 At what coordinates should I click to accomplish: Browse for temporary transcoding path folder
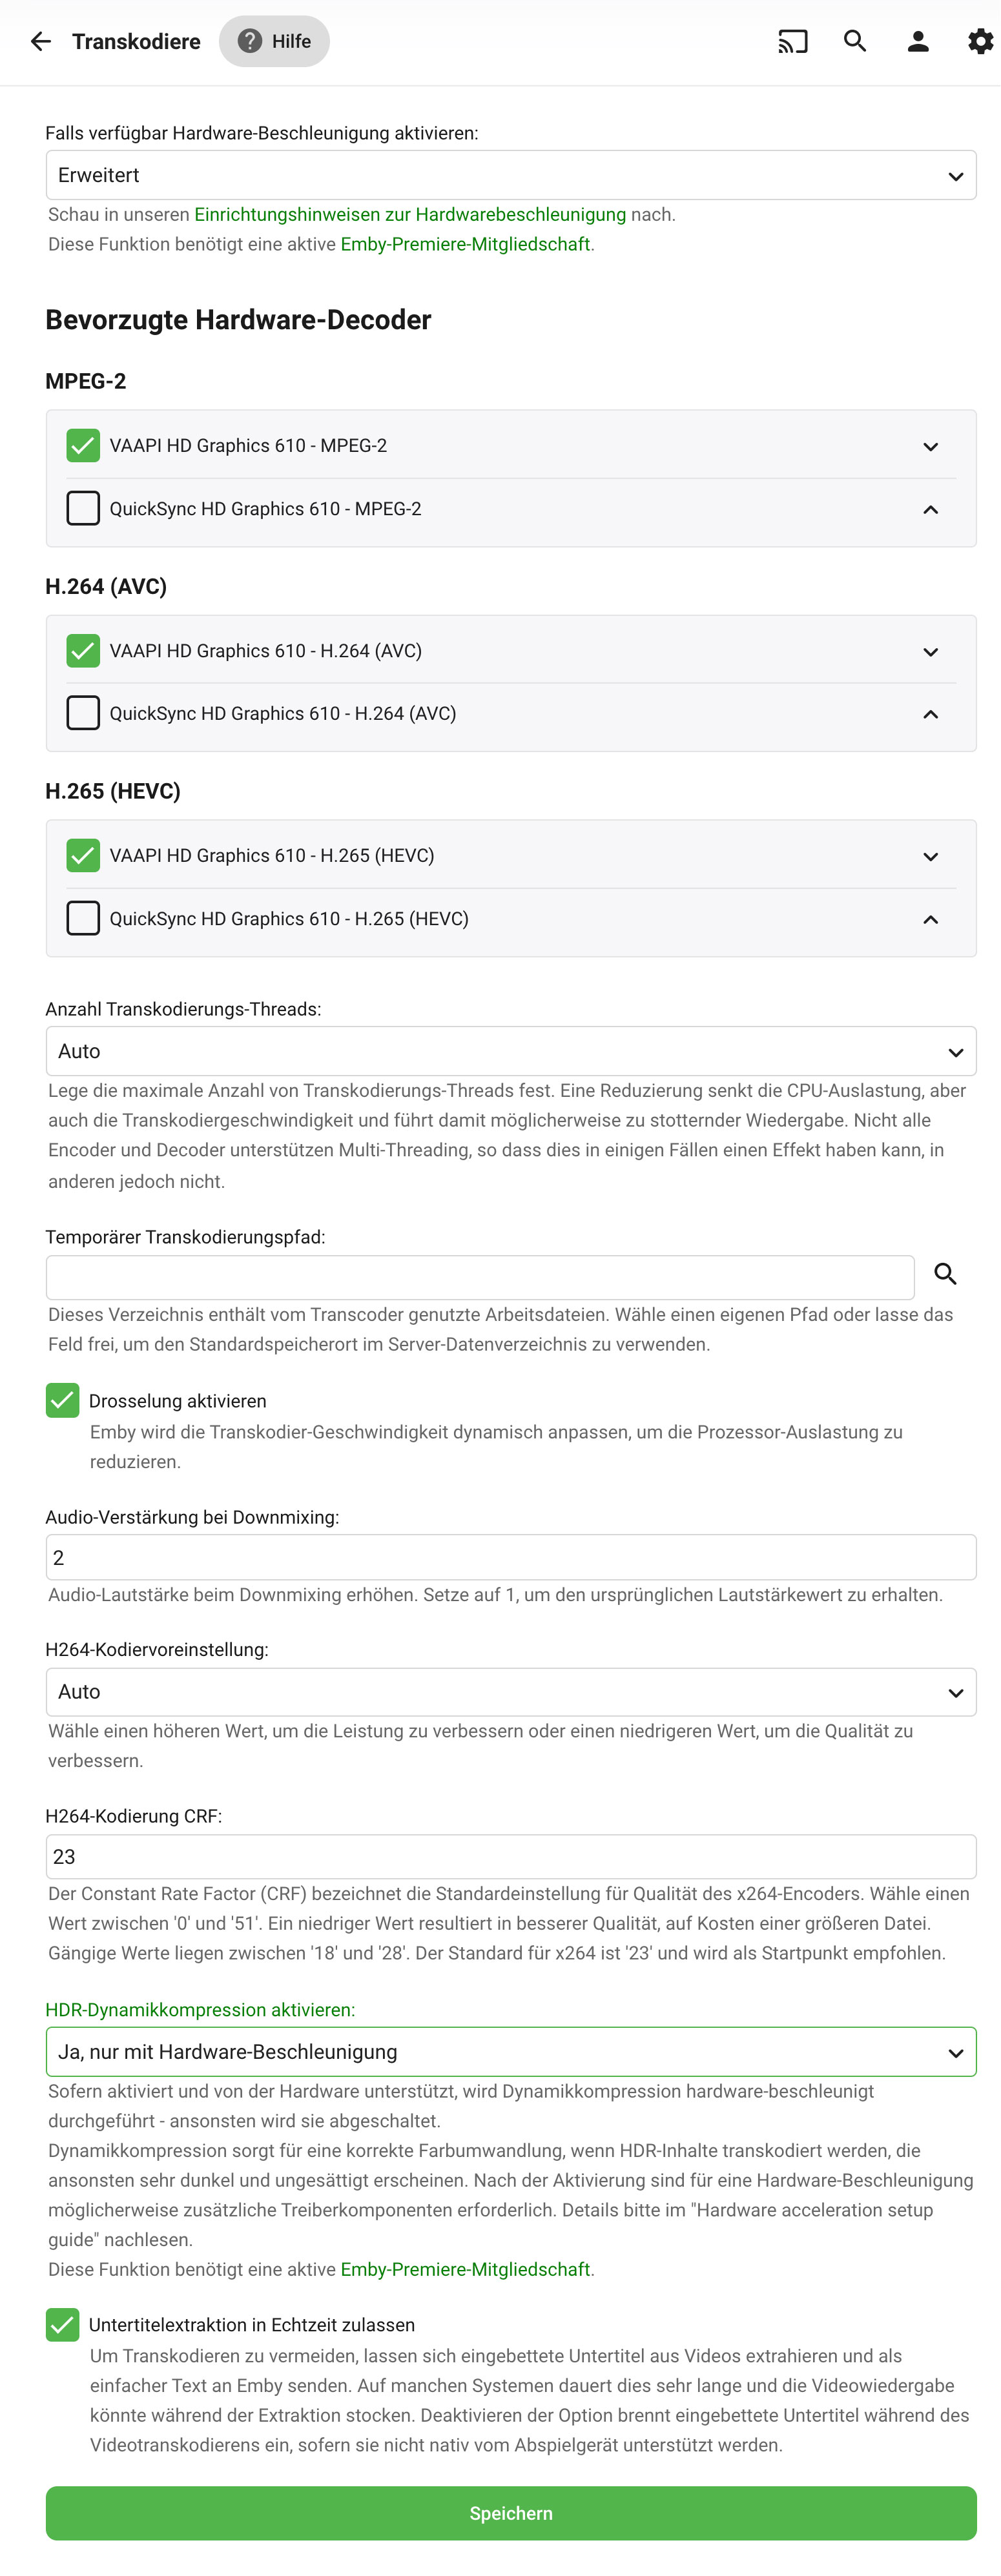coord(946,1274)
